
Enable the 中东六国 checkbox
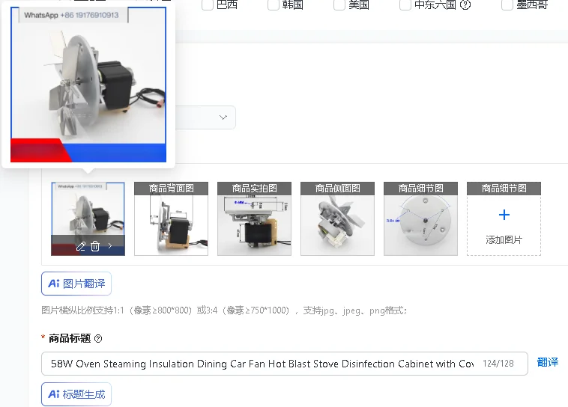point(405,4)
